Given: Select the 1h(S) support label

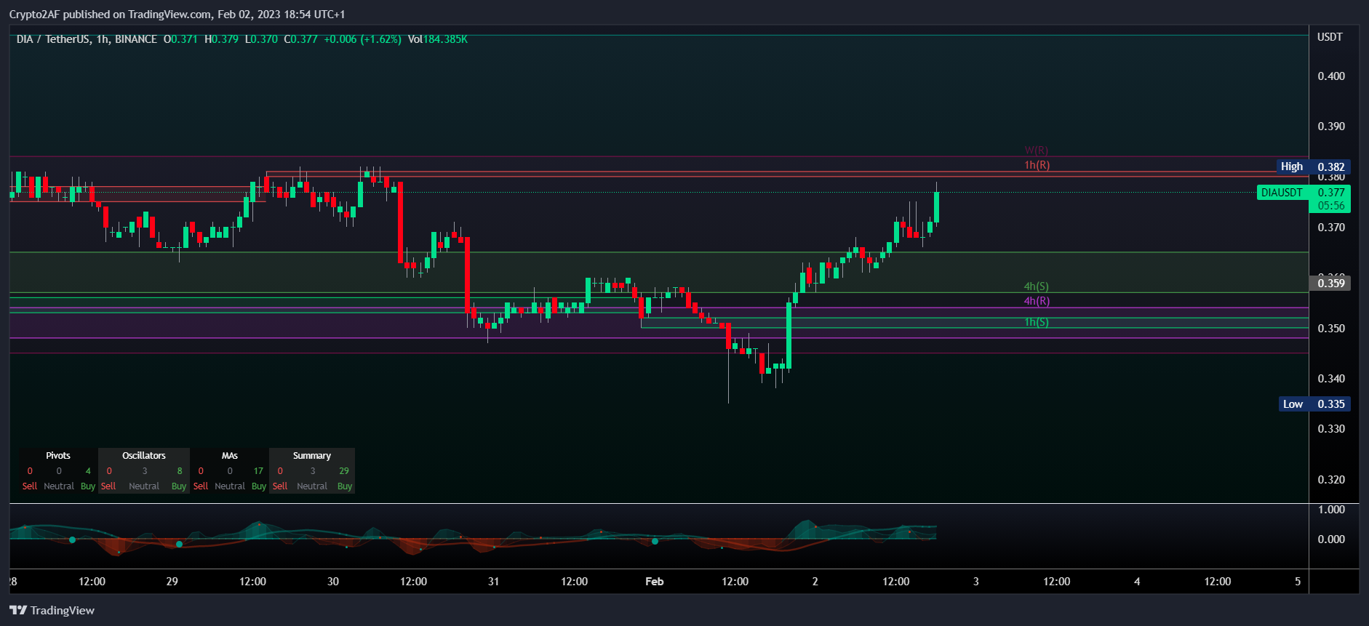Looking at the screenshot, I should coord(1037,322).
